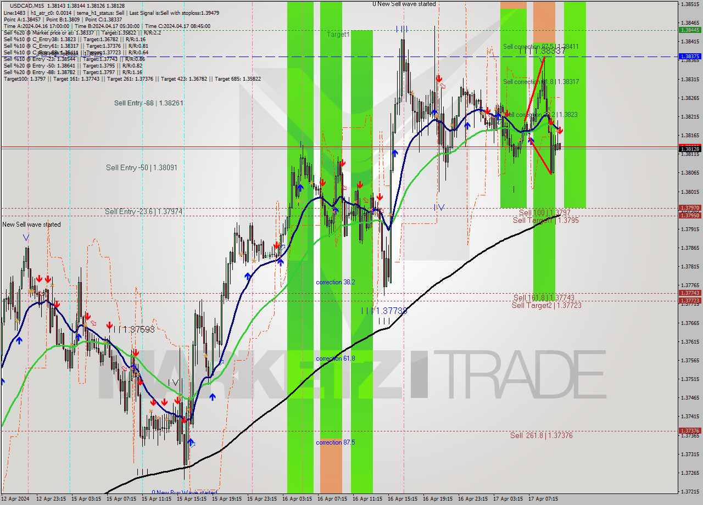Select the 'Sell correction 87.5 | 1.38411' label

coord(540,47)
